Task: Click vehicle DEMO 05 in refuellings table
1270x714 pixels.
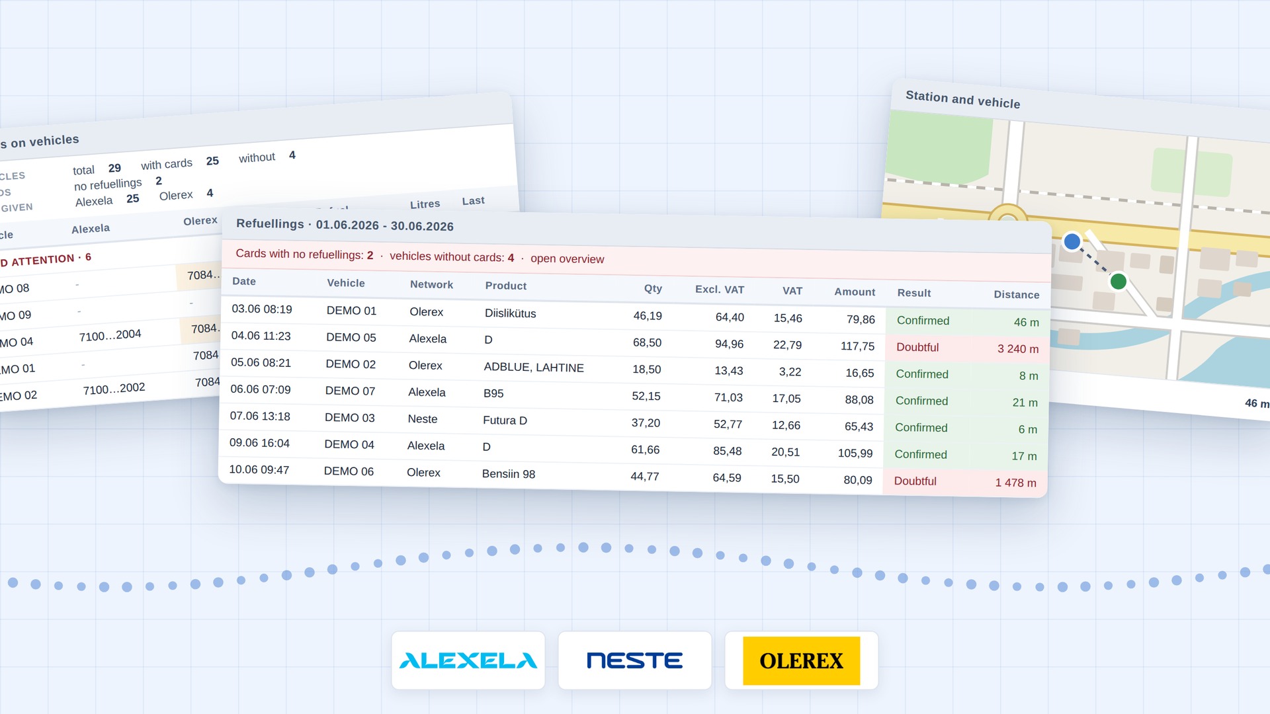Action: tap(351, 338)
